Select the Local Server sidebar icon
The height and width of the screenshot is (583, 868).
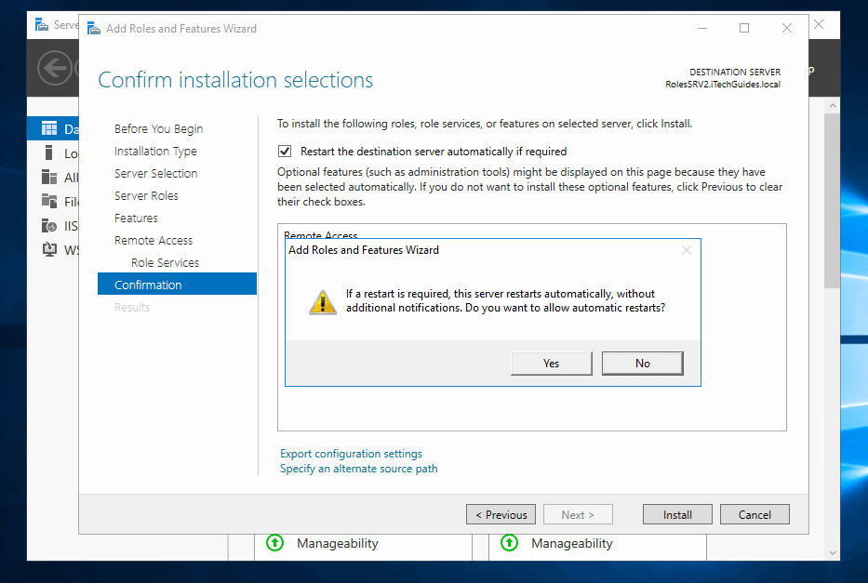(x=48, y=152)
